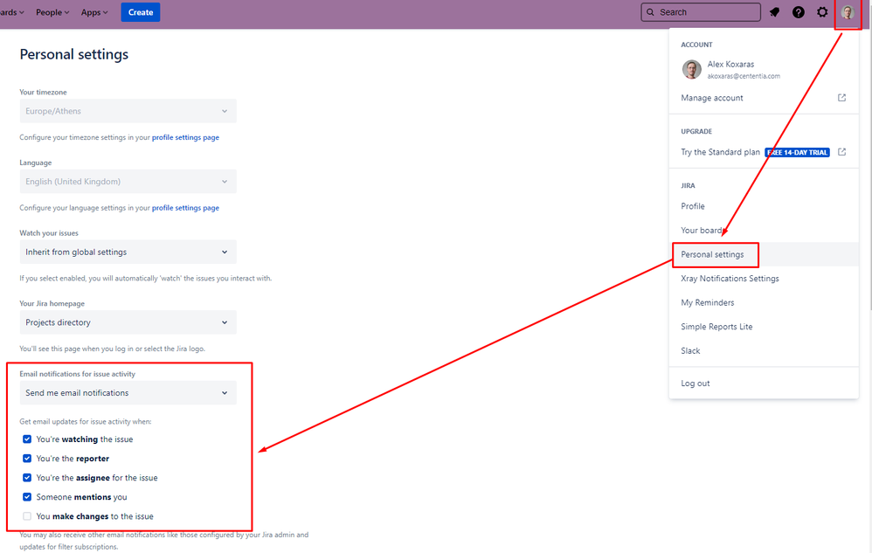The image size is (872, 553).
Task: Open the email notifications dropdown
Action: (128, 391)
